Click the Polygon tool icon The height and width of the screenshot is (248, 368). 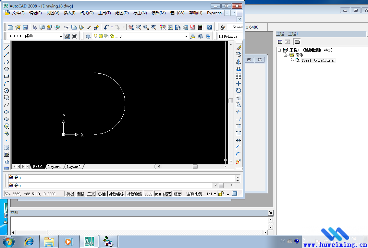[6, 69]
